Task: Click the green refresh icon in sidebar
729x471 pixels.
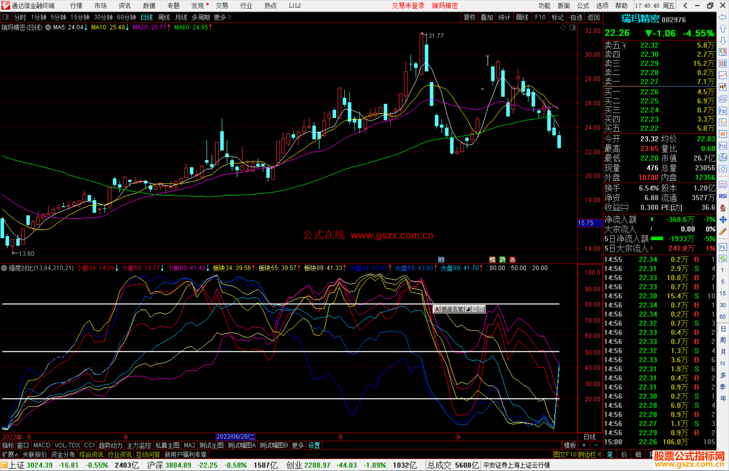Action: (723, 259)
